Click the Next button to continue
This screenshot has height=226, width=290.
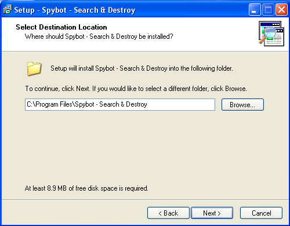coord(212,213)
